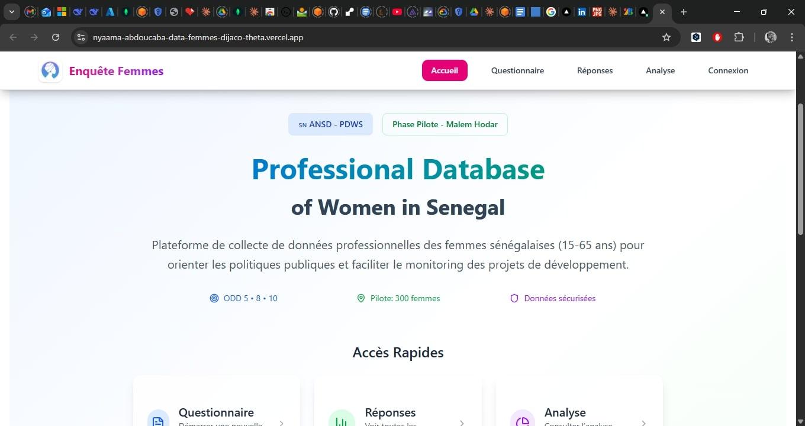Click the Enquête Femmes logo icon
This screenshot has height=426, width=805.
click(50, 70)
